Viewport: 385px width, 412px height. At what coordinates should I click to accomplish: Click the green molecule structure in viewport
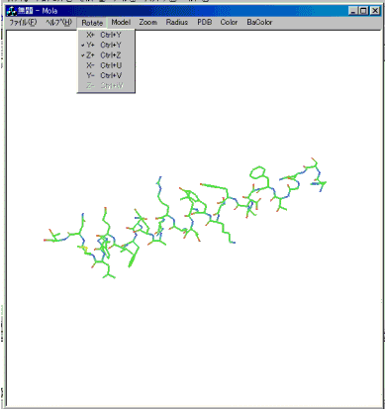point(185,218)
